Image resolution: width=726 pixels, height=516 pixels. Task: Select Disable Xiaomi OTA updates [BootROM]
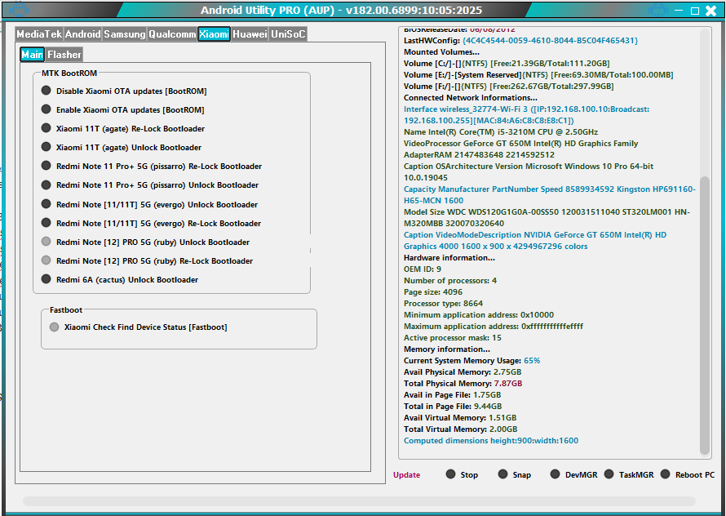(x=124, y=91)
